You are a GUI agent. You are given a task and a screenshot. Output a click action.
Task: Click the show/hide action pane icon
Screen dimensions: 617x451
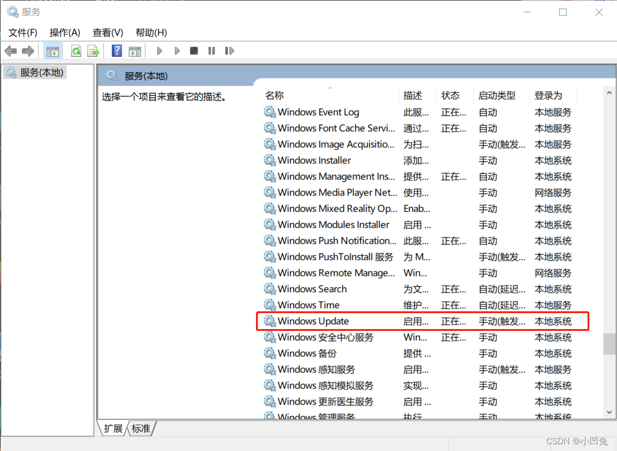(134, 51)
